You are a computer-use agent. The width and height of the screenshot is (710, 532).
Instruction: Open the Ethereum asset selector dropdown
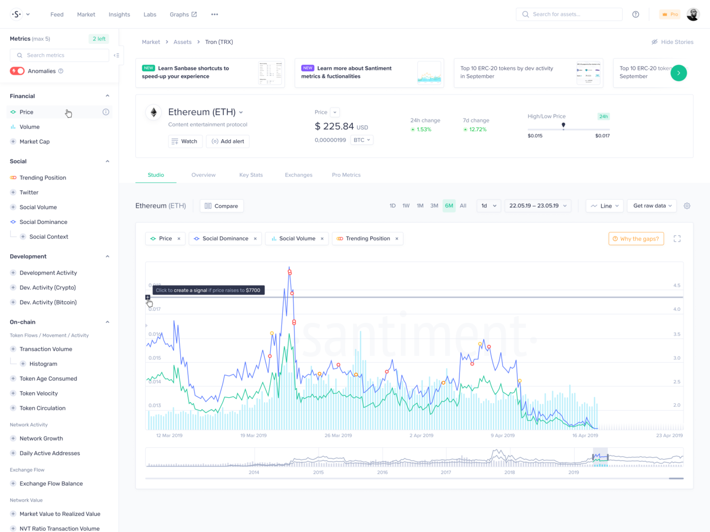click(241, 113)
